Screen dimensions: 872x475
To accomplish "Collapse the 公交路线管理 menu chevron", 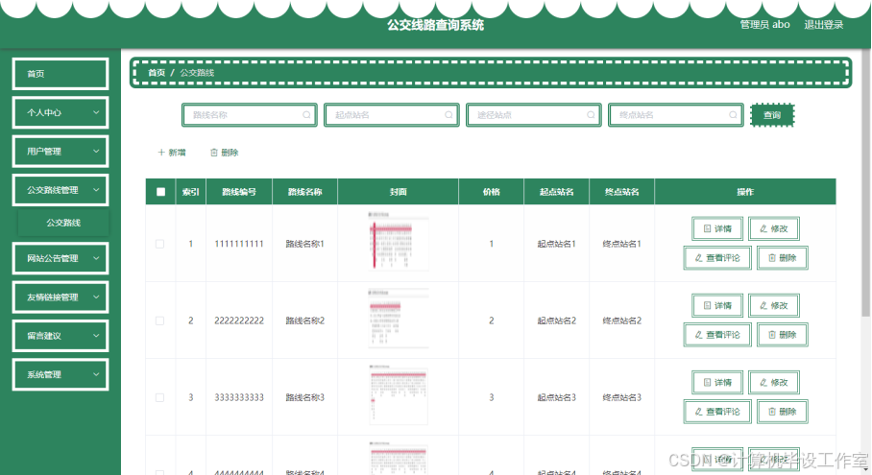I will pyautogui.click(x=96, y=190).
